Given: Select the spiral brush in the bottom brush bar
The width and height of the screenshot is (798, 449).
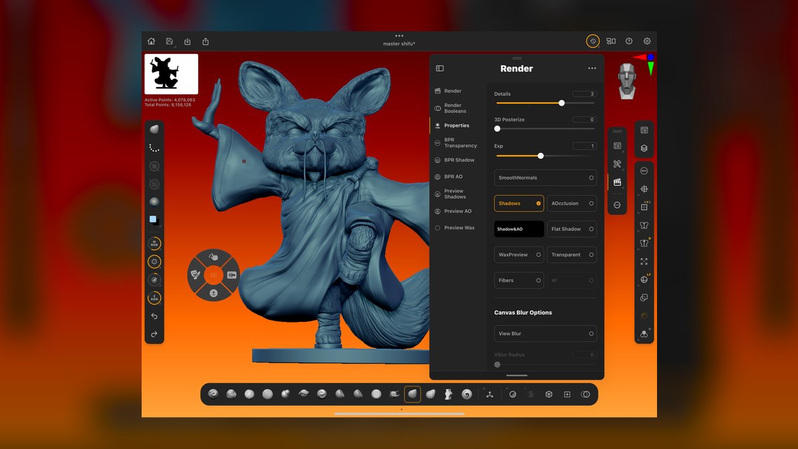Looking at the screenshot, I should (x=467, y=394).
